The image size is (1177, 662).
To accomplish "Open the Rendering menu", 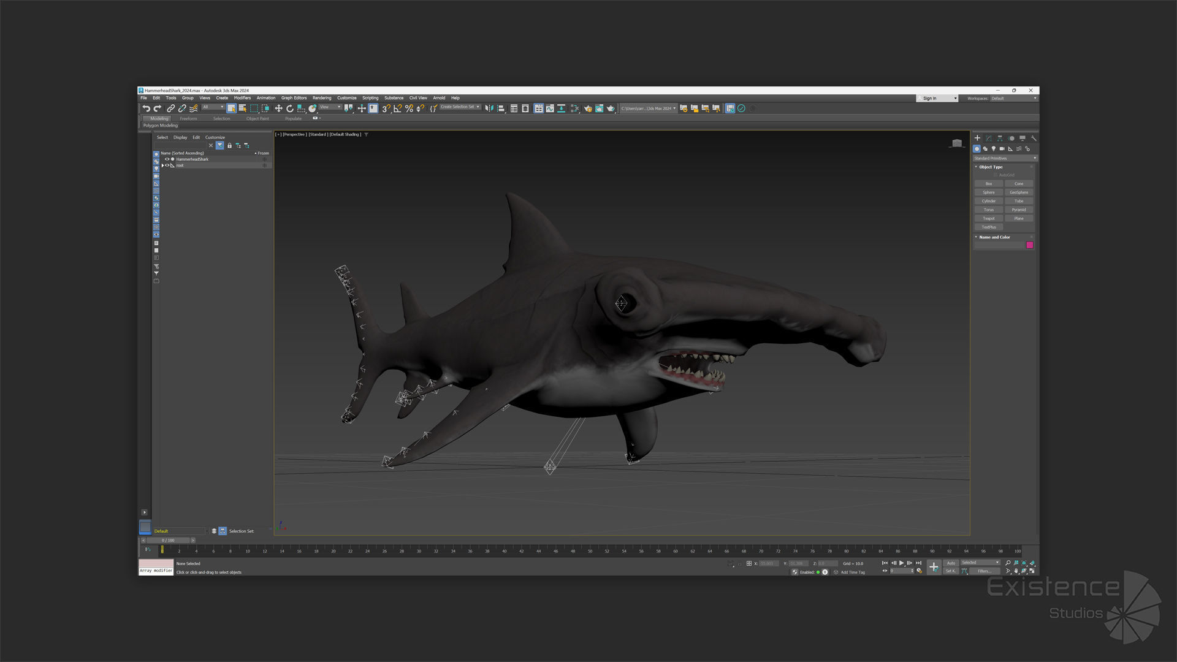I will coord(322,98).
